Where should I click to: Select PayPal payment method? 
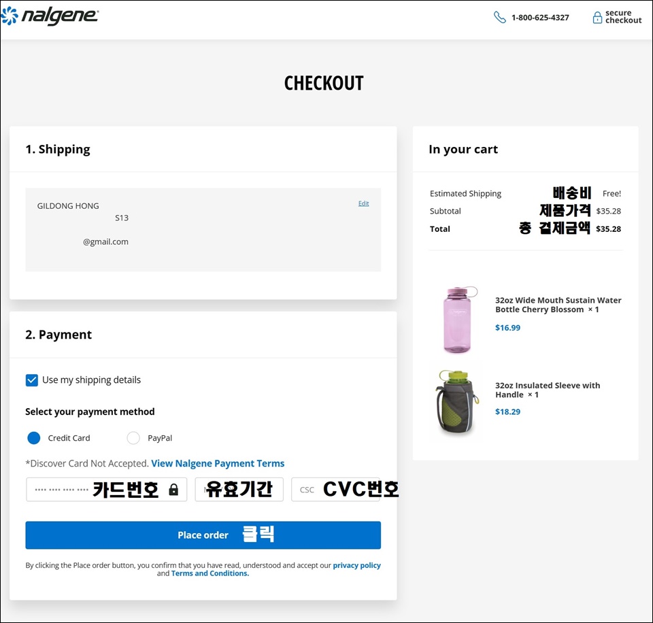pos(133,438)
